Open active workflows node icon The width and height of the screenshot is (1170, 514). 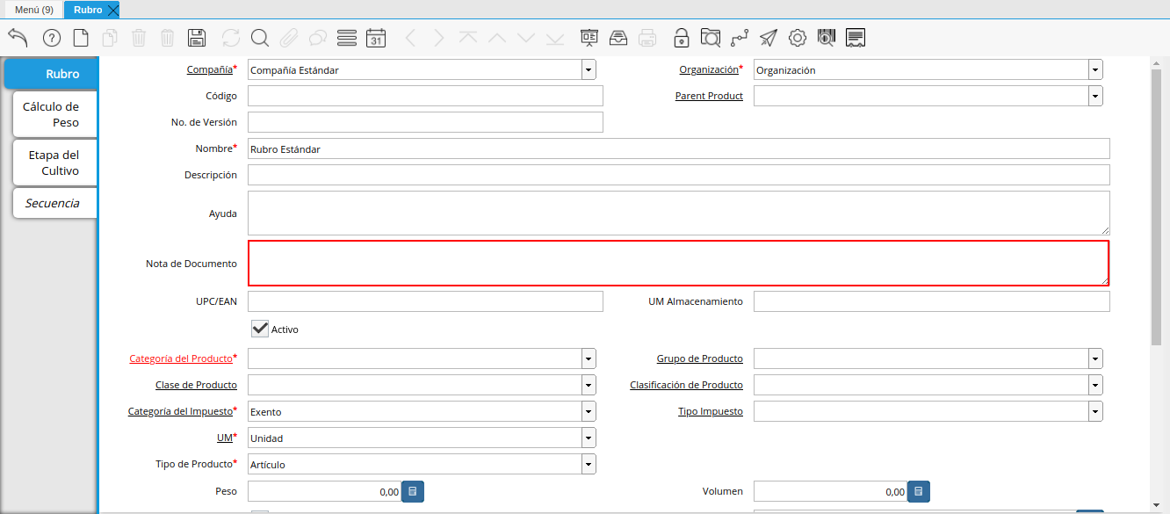(740, 38)
